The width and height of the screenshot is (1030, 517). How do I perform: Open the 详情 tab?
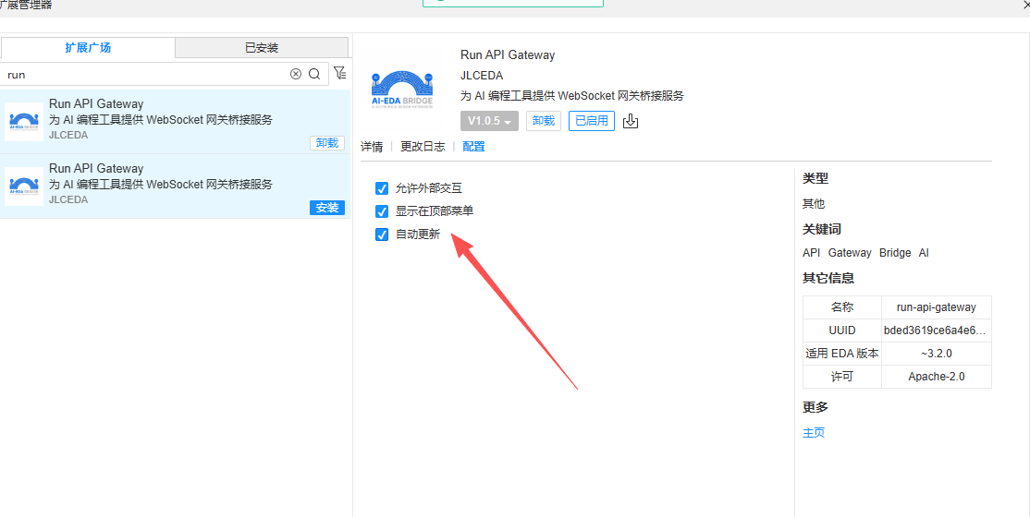372,147
